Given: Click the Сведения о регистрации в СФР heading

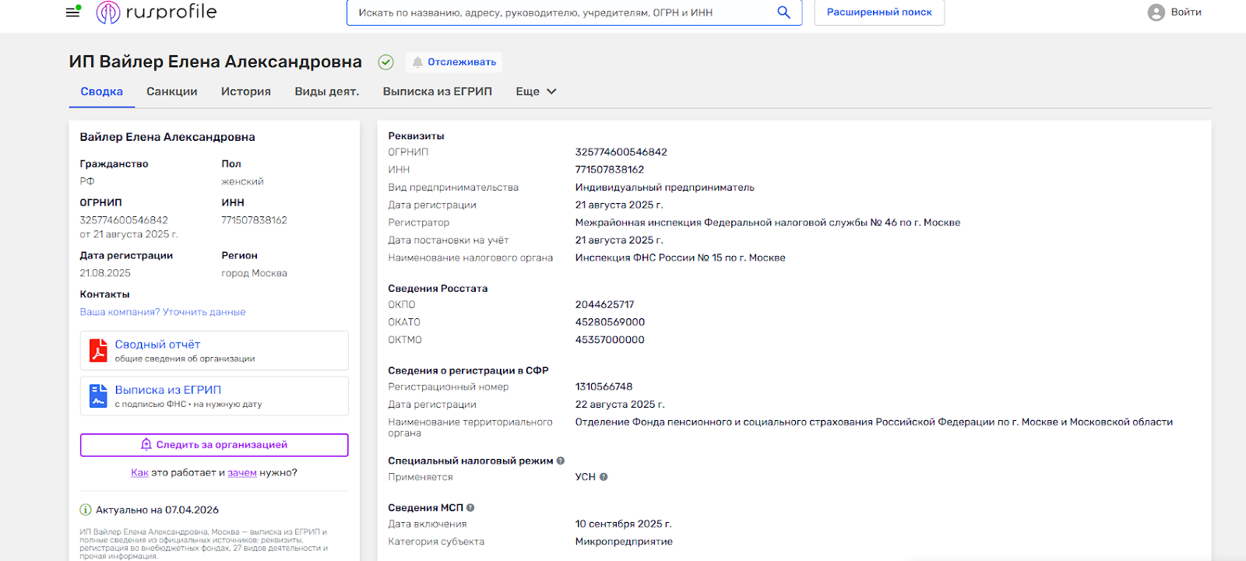Looking at the screenshot, I should point(469,370).
